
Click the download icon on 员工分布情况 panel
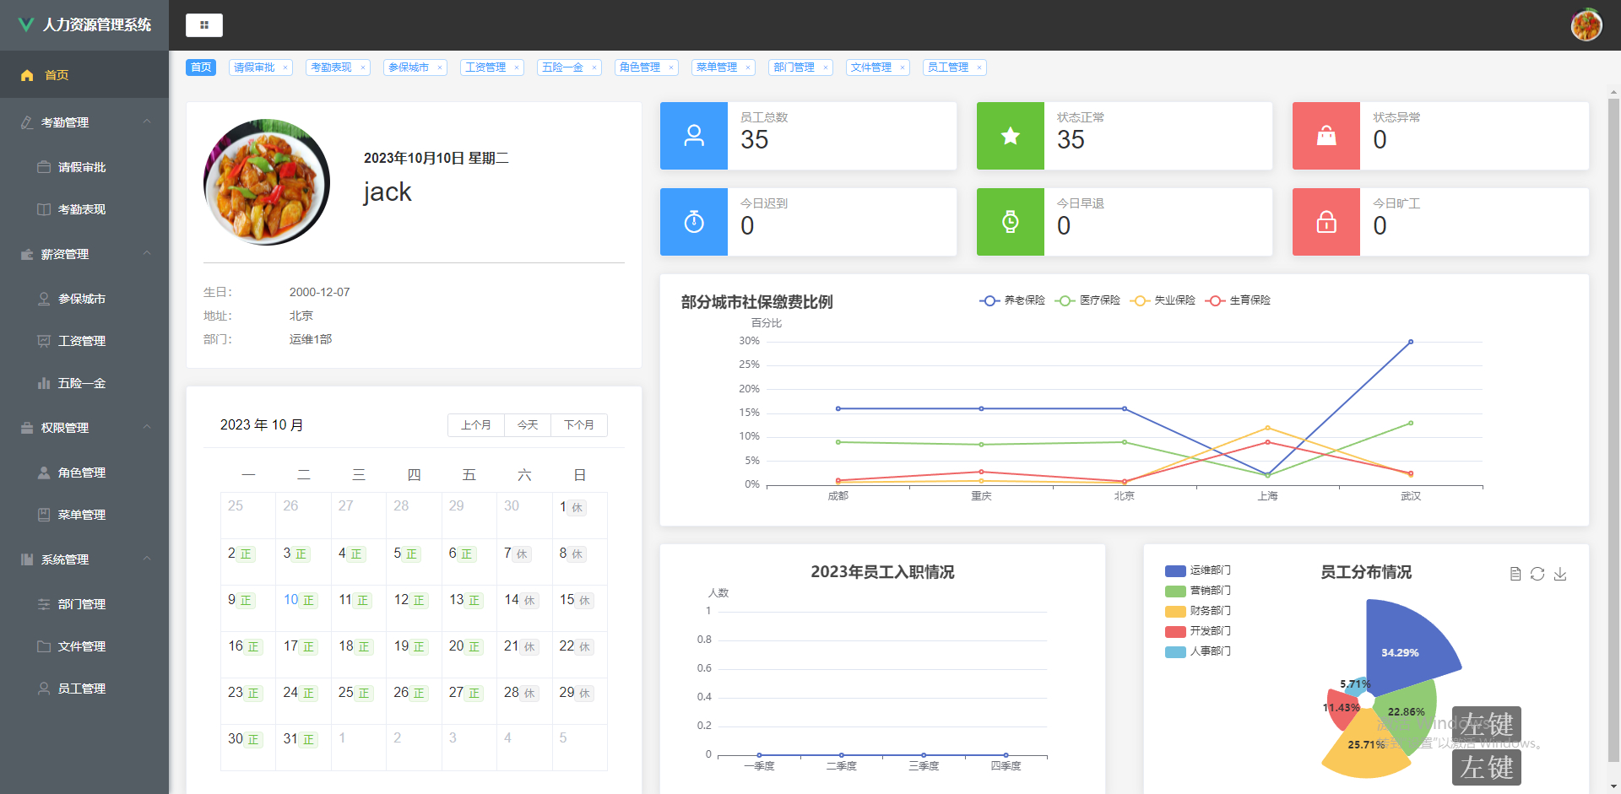1559,573
